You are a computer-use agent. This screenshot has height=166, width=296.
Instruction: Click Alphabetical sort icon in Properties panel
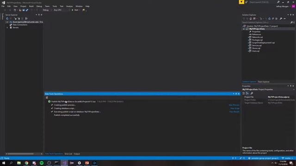click(x=247, y=93)
